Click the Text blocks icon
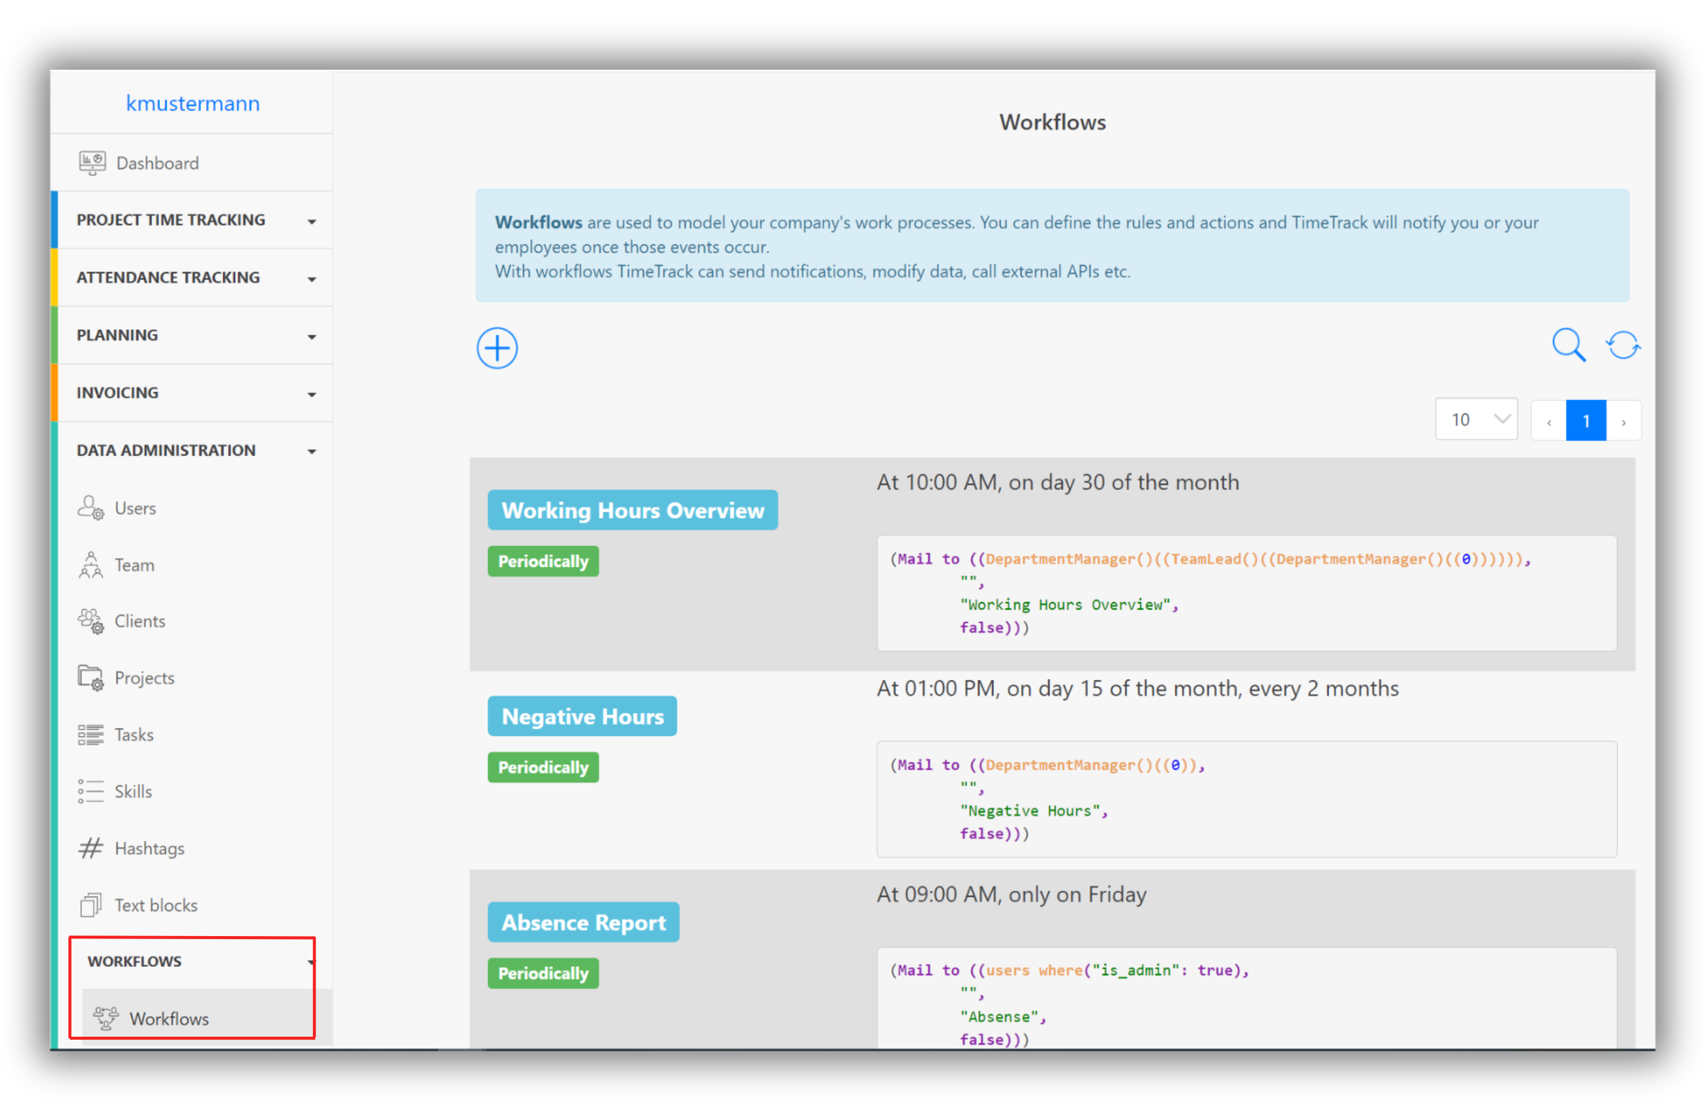The width and height of the screenshot is (1705, 1114). click(x=91, y=904)
